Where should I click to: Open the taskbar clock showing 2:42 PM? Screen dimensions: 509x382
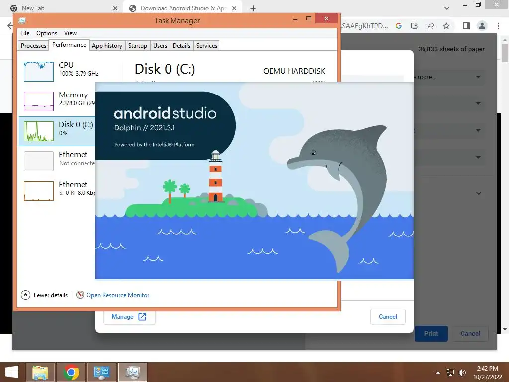tap(487, 372)
